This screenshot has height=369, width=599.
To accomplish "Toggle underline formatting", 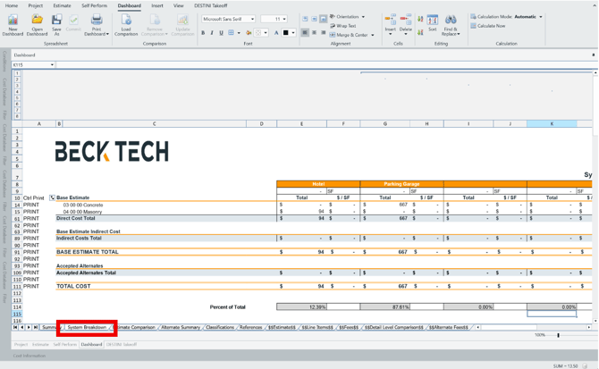I will [x=221, y=33].
